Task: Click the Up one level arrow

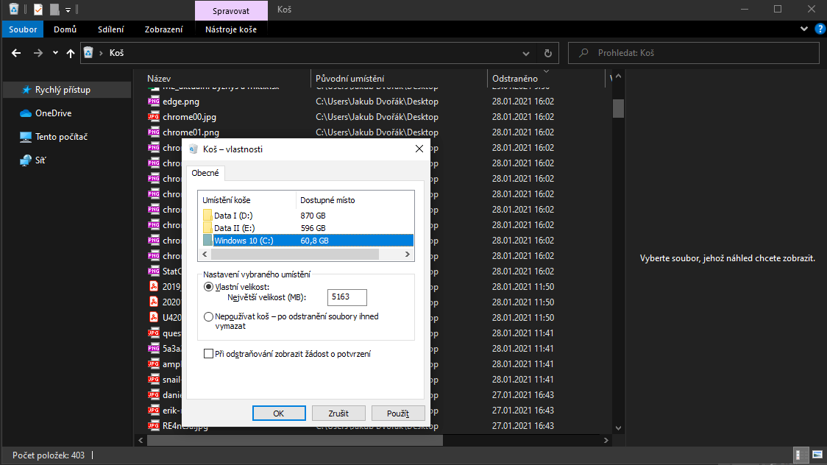Action: point(71,53)
